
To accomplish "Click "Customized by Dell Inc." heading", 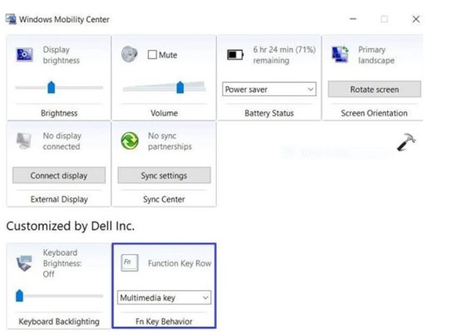I will coord(71,227).
